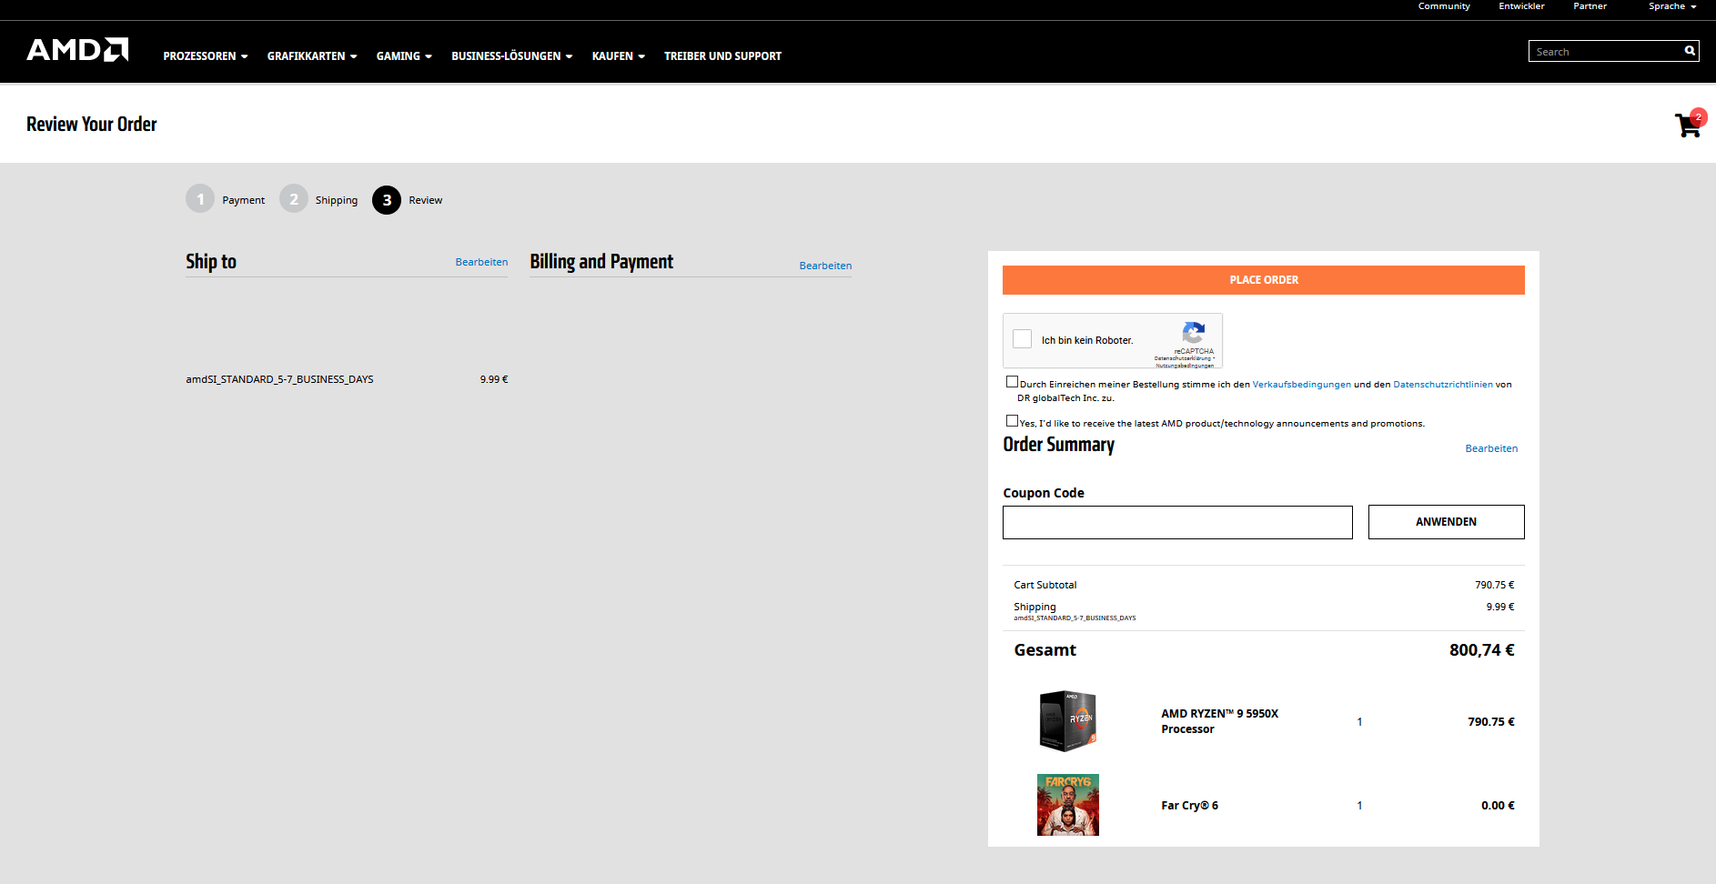Expand the Gaming menu
The image size is (1716, 884).
[404, 56]
